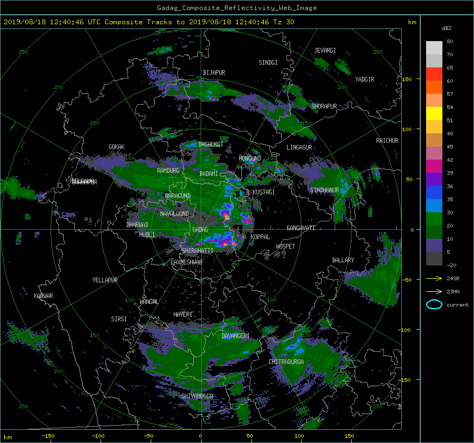Click the cyan 'current' ellipse legend icon
This screenshot has height=443, width=474.
point(434,304)
